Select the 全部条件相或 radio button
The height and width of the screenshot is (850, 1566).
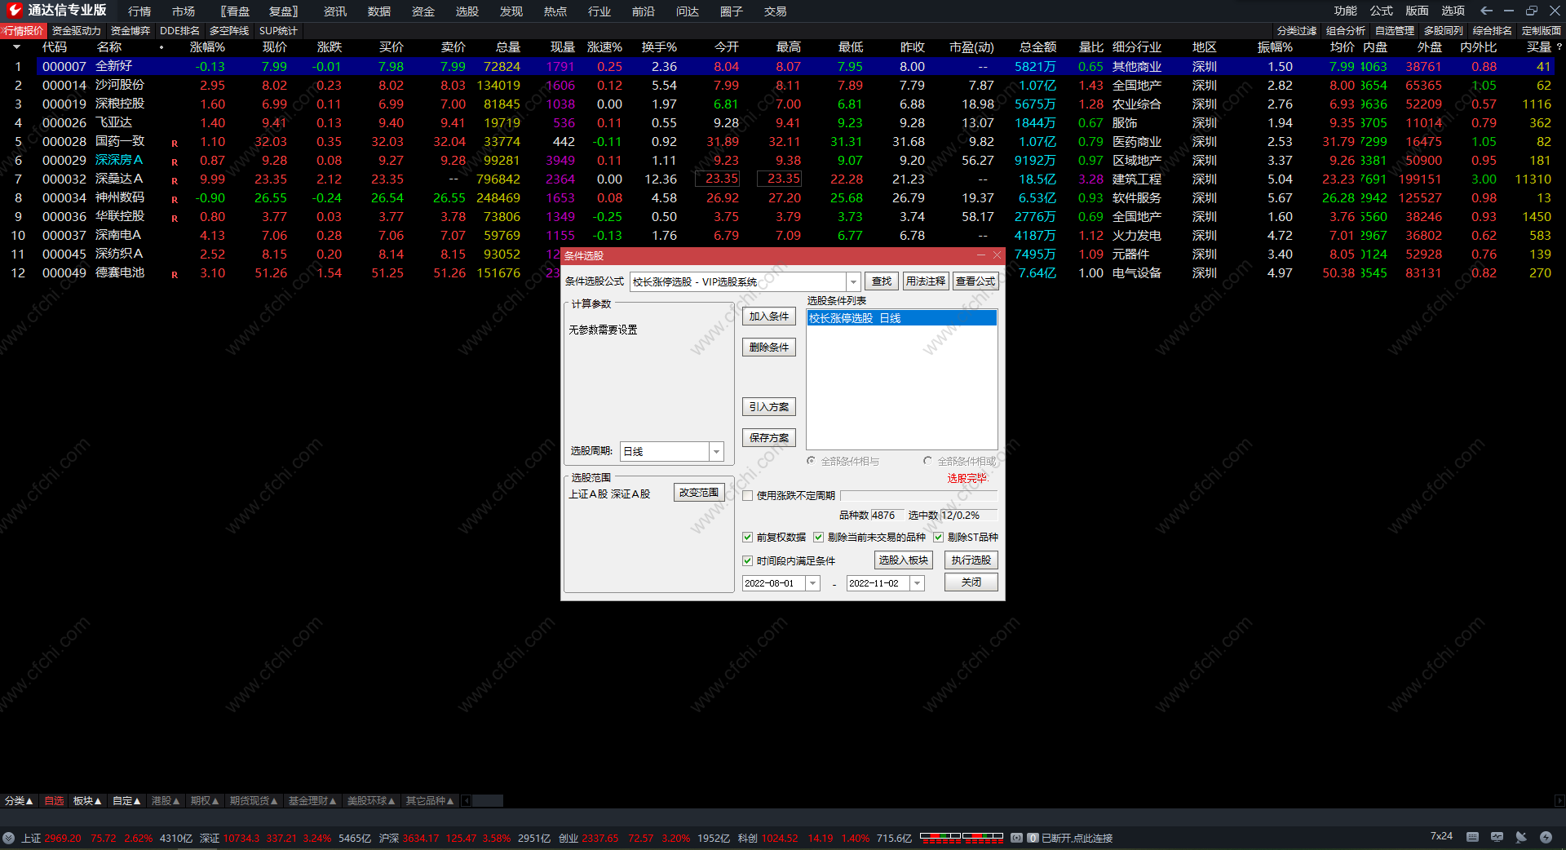tap(927, 461)
